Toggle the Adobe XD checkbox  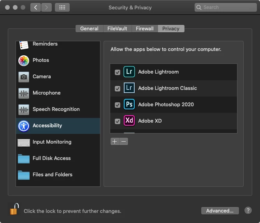click(118, 121)
